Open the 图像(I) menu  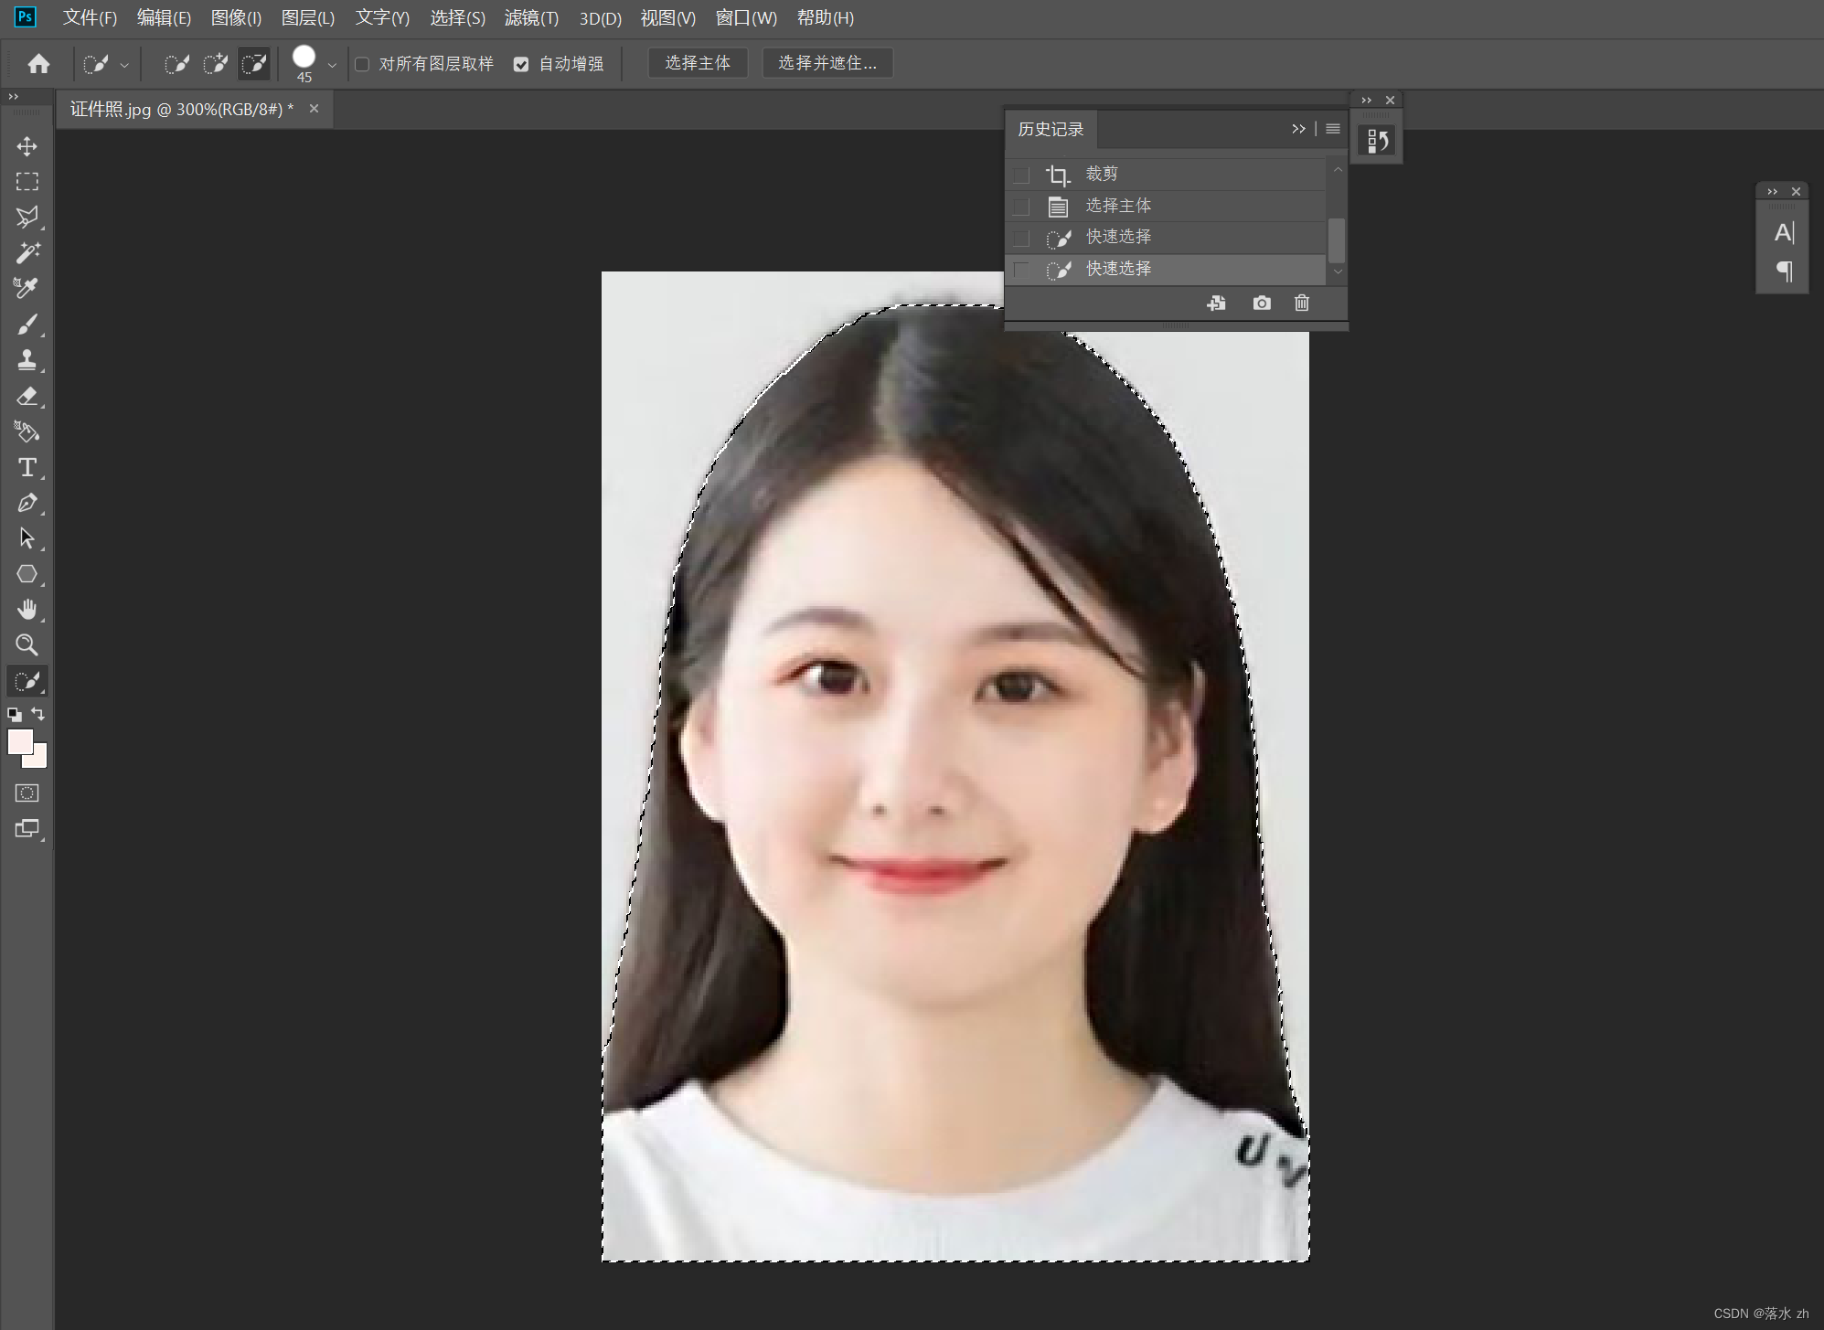236,18
